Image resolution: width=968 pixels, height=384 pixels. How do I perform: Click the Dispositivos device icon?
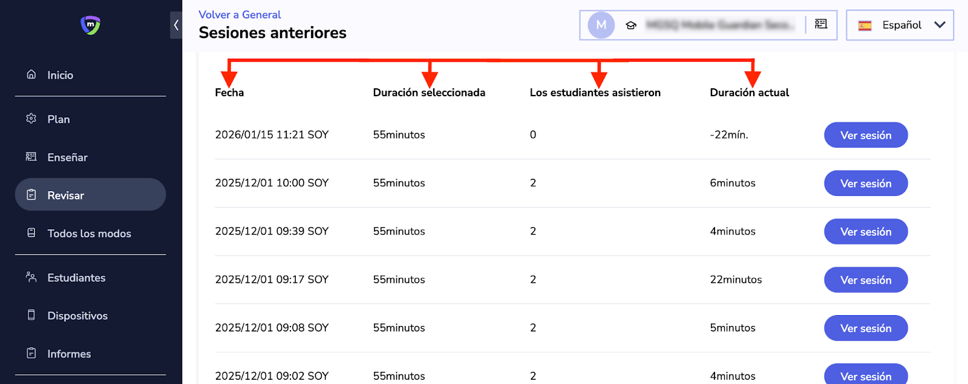[31, 315]
